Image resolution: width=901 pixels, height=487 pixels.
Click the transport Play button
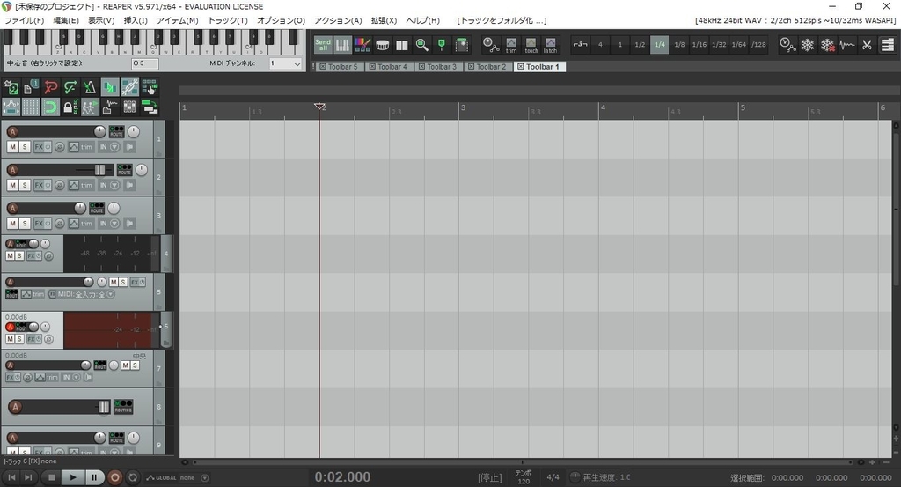(x=72, y=477)
